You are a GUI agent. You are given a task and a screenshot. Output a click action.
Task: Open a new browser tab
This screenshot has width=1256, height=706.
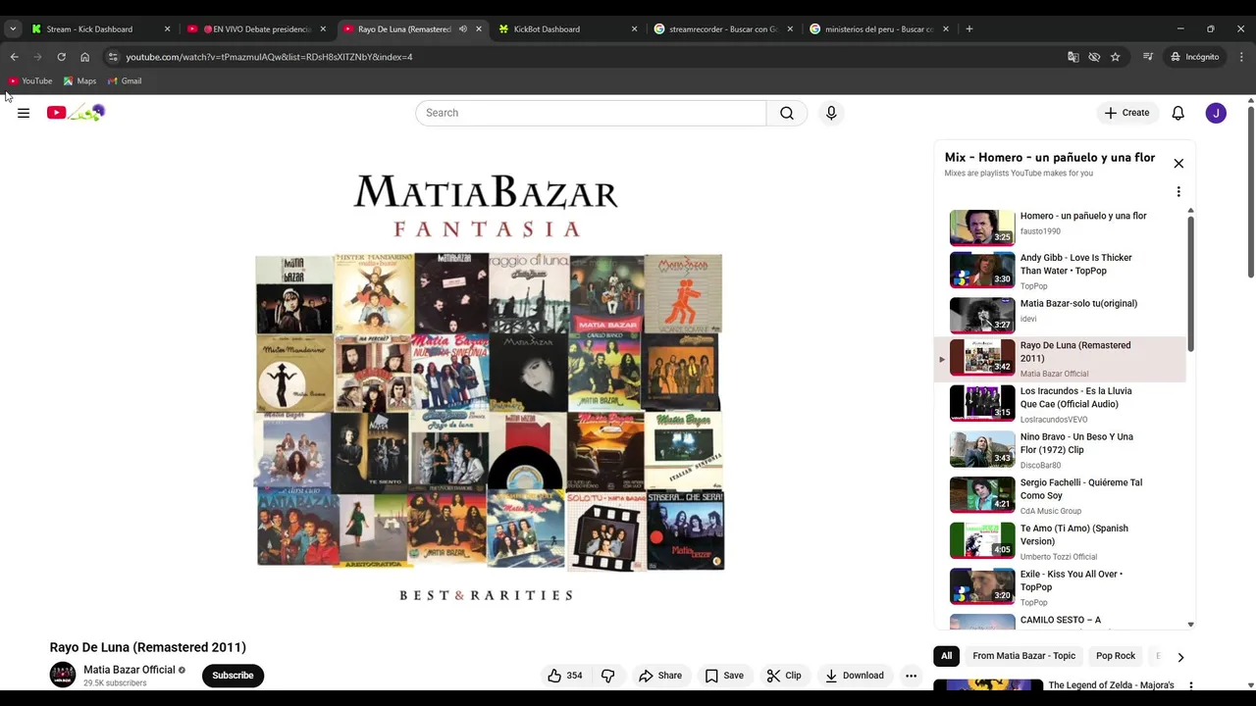click(969, 29)
